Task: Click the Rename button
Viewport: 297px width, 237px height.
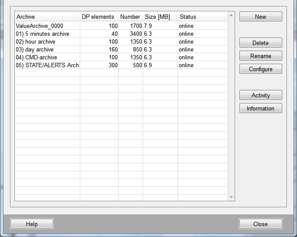Action: (x=260, y=56)
